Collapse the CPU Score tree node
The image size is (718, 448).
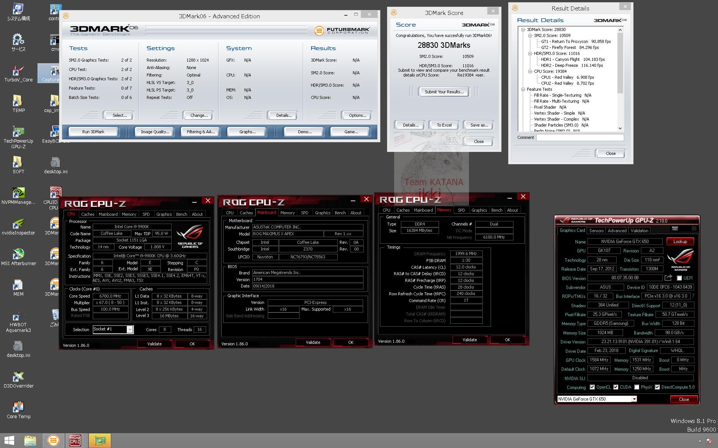[530, 71]
